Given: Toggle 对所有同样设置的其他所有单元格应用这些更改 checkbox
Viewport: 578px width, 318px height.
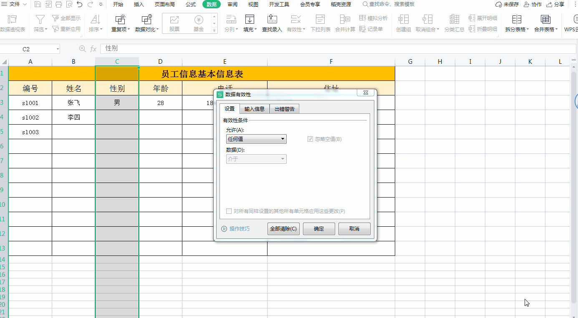Looking at the screenshot, I should pos(229,211).
